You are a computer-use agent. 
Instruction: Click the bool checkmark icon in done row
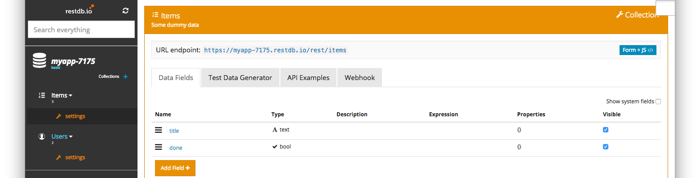coord(275,147)
